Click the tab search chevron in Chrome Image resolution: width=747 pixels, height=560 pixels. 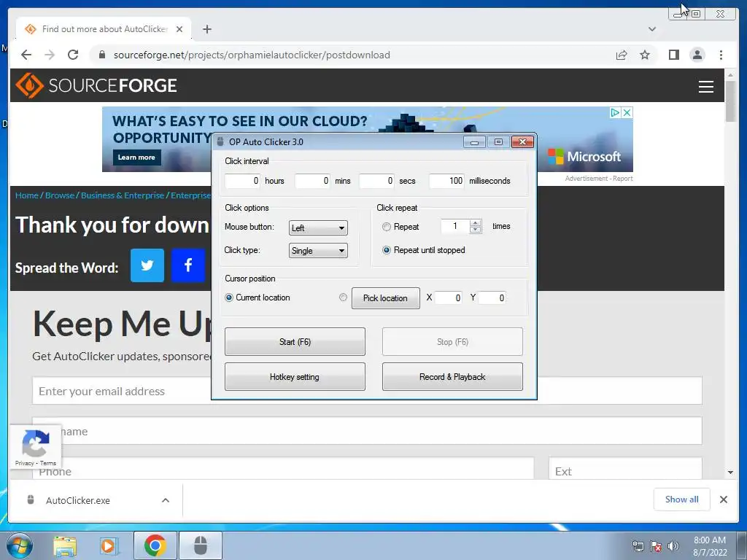652,29
